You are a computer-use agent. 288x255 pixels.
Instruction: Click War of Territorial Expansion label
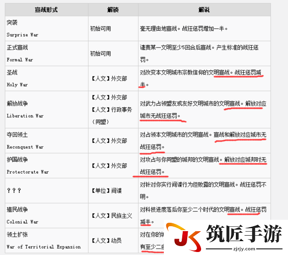point(44,247)
